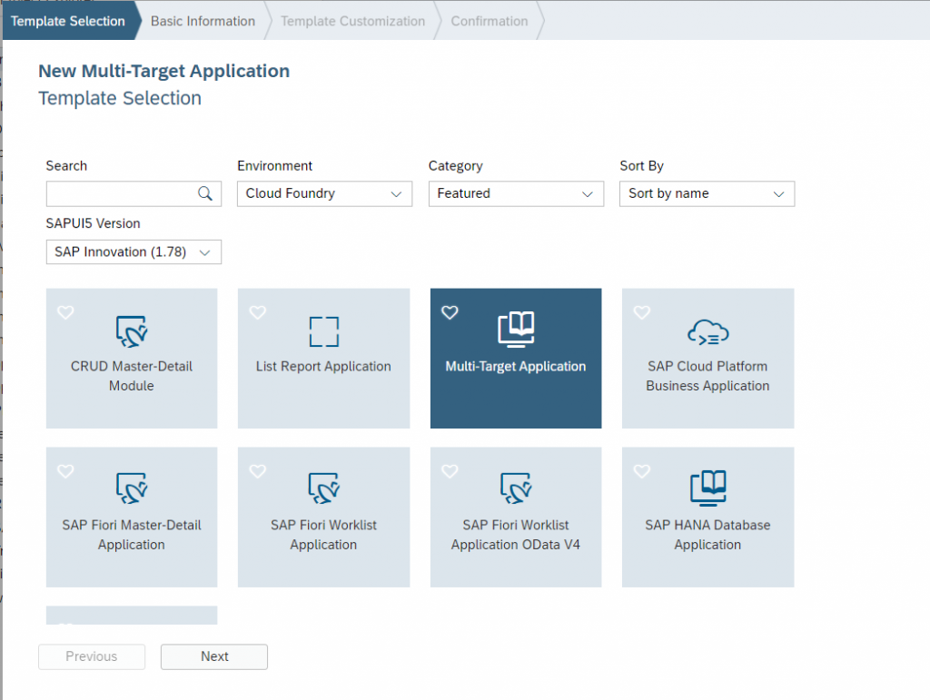Go to the Basic Information wizard step
The image size is (930, 700).
click(203, 22)
